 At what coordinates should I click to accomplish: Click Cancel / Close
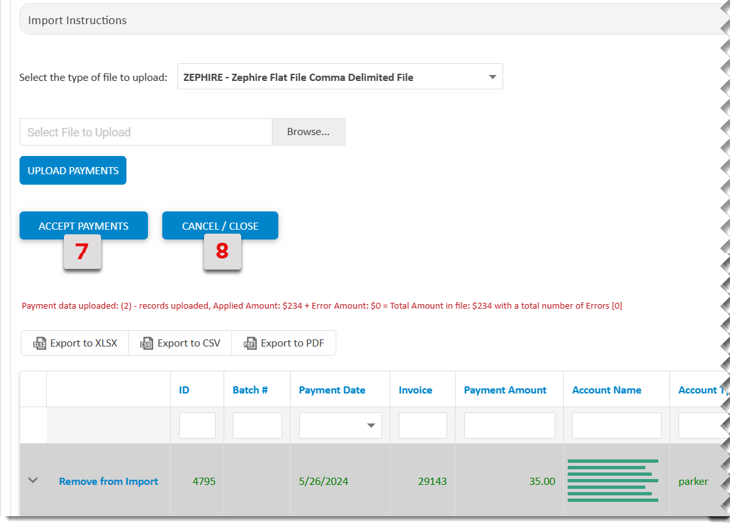tap(220, 225)
